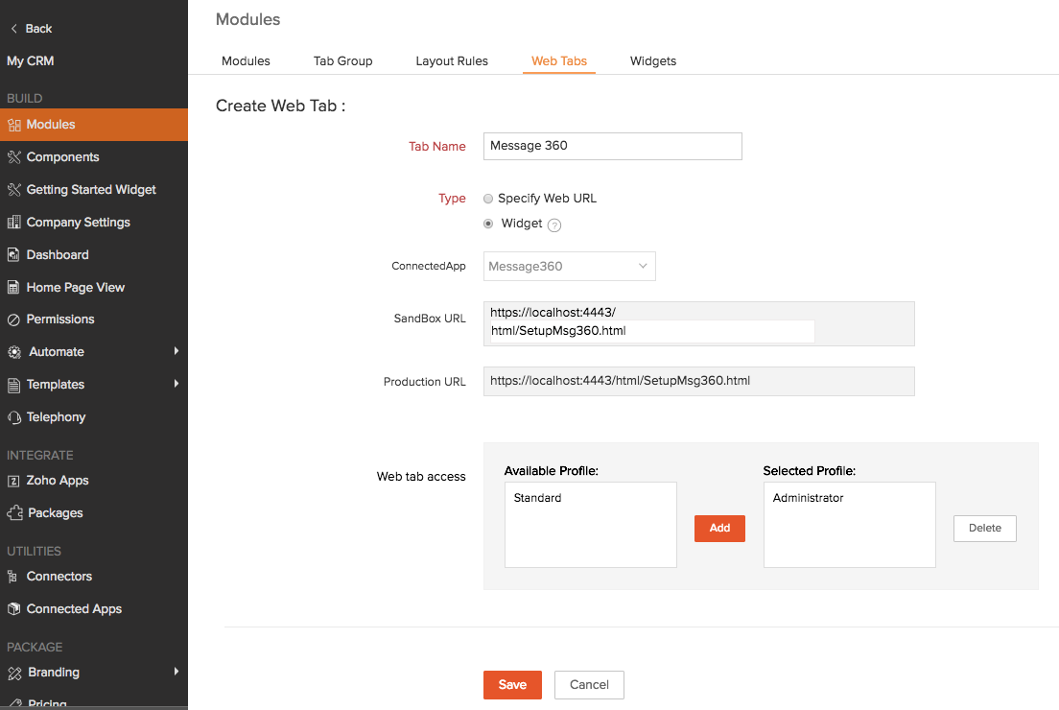Click the Modules icon in sidebar
The height and width of the screenshot is (710, 1059).
tap(13, 125)
